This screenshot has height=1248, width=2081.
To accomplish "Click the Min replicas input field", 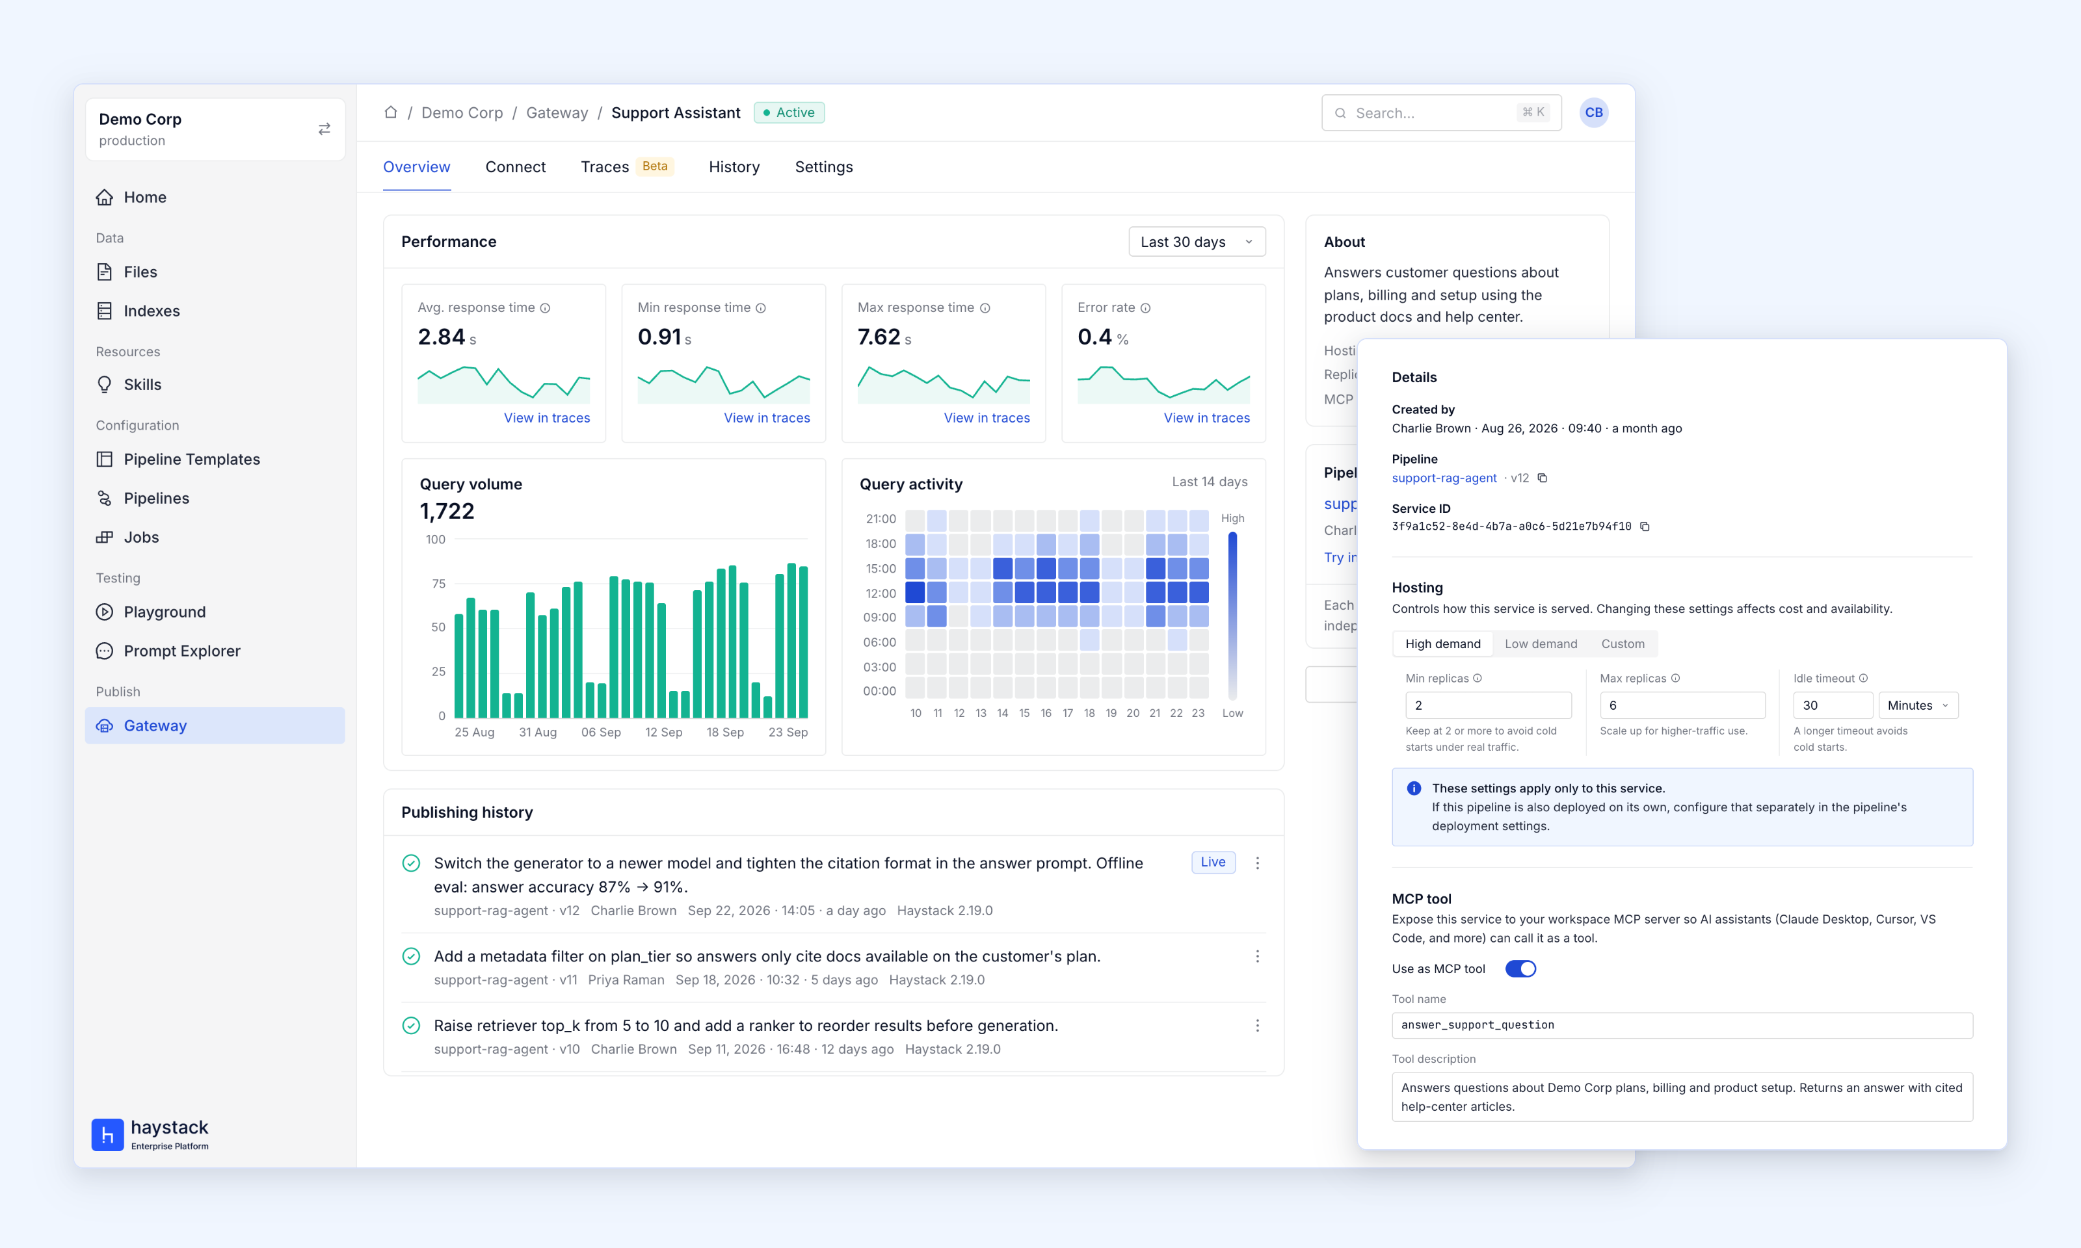I will pyautogui.click(x=1487, y=705).
